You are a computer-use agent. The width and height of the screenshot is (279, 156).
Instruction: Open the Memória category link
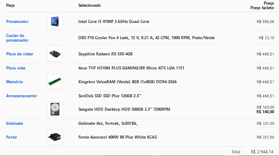tap(14, 82)
